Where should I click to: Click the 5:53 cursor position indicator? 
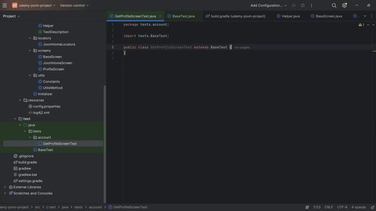(x=317, y=207)
